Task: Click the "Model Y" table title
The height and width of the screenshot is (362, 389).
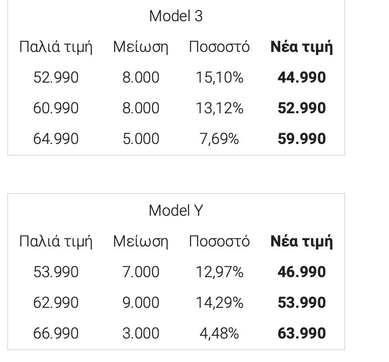Action: (x=176, y=210)
